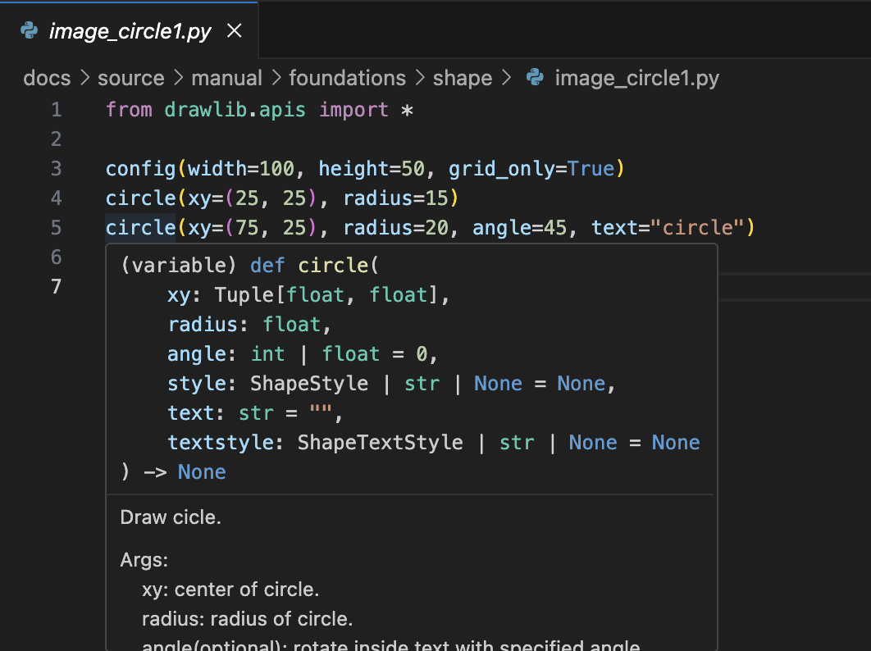Click 'Args:' heading in the tooltip
This screenshot has width=871, height=651.
pyautogui.click(x=144, y=560)
